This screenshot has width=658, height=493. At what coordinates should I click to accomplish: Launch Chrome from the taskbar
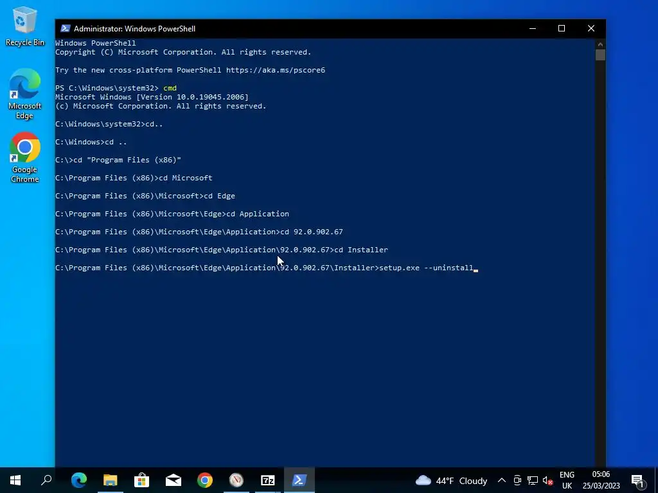pyautogui.click(x=205, y=480)
